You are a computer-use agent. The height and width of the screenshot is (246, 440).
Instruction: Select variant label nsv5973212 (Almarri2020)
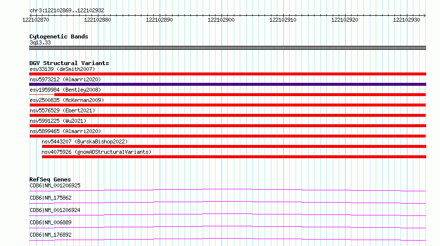(65, 79)
